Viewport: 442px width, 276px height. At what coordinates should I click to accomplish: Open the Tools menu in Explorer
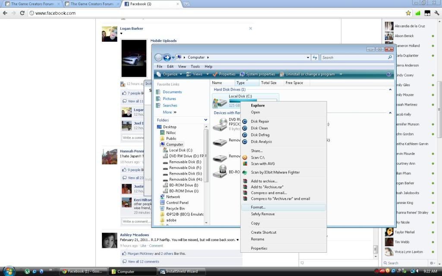tap(195, 66)
